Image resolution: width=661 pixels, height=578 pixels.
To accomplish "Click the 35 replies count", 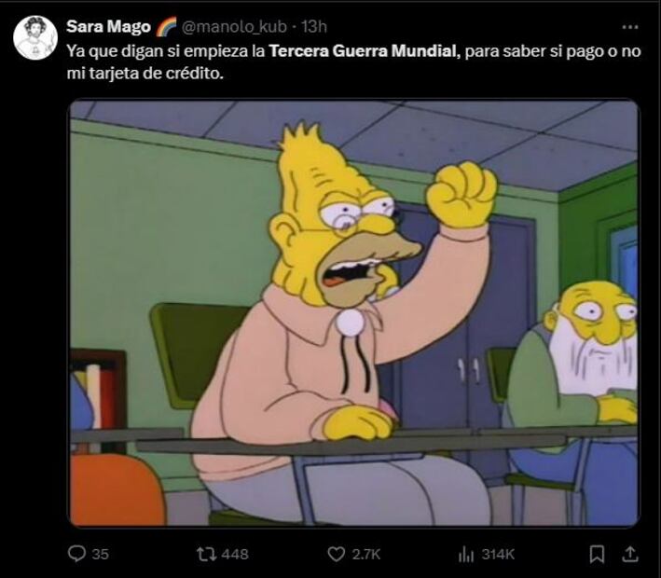I will (101, 554).
